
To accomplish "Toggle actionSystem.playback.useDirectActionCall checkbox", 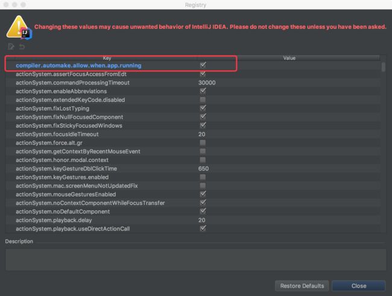I will [203, 228].
